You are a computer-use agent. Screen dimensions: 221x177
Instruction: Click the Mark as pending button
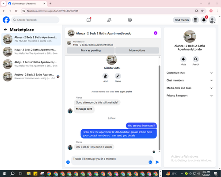[x=91, y=50]
